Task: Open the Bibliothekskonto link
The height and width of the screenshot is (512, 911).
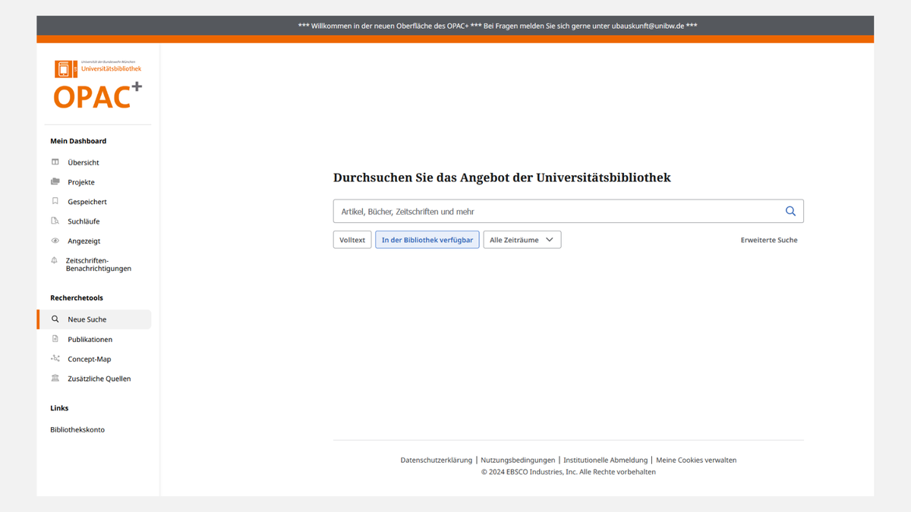Action: (x=77, y=429)
